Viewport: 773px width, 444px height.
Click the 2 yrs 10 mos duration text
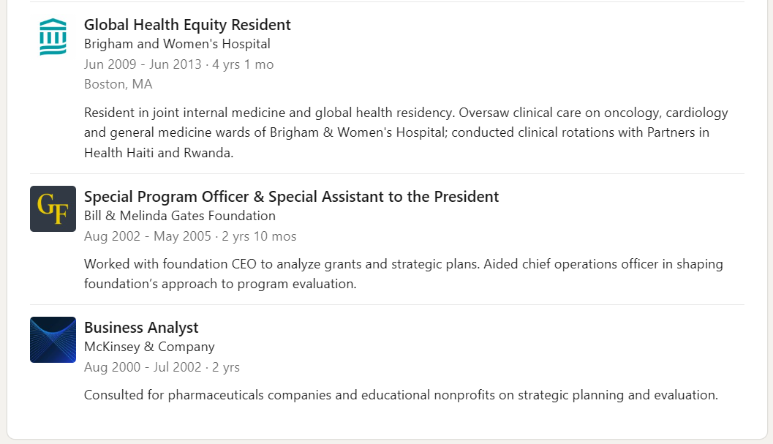(x=259, y=236)
